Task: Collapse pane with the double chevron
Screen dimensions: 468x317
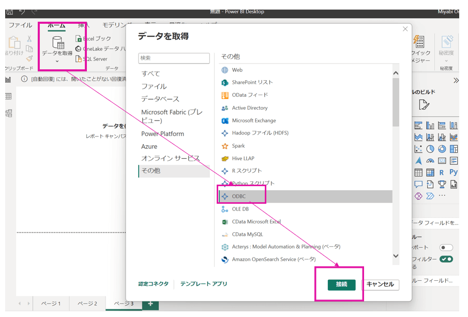Action: [456, 80]
